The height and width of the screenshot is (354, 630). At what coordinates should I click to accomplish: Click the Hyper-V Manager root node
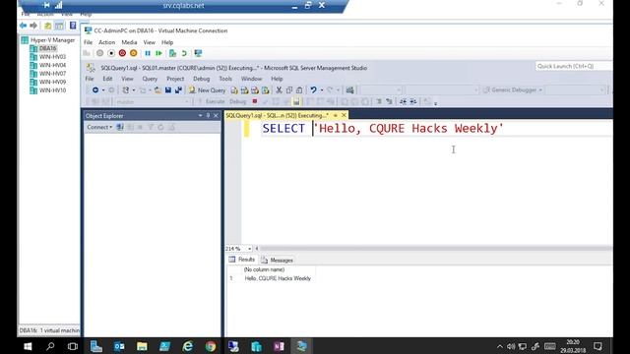pyautogui.click(x=52, y=40)
